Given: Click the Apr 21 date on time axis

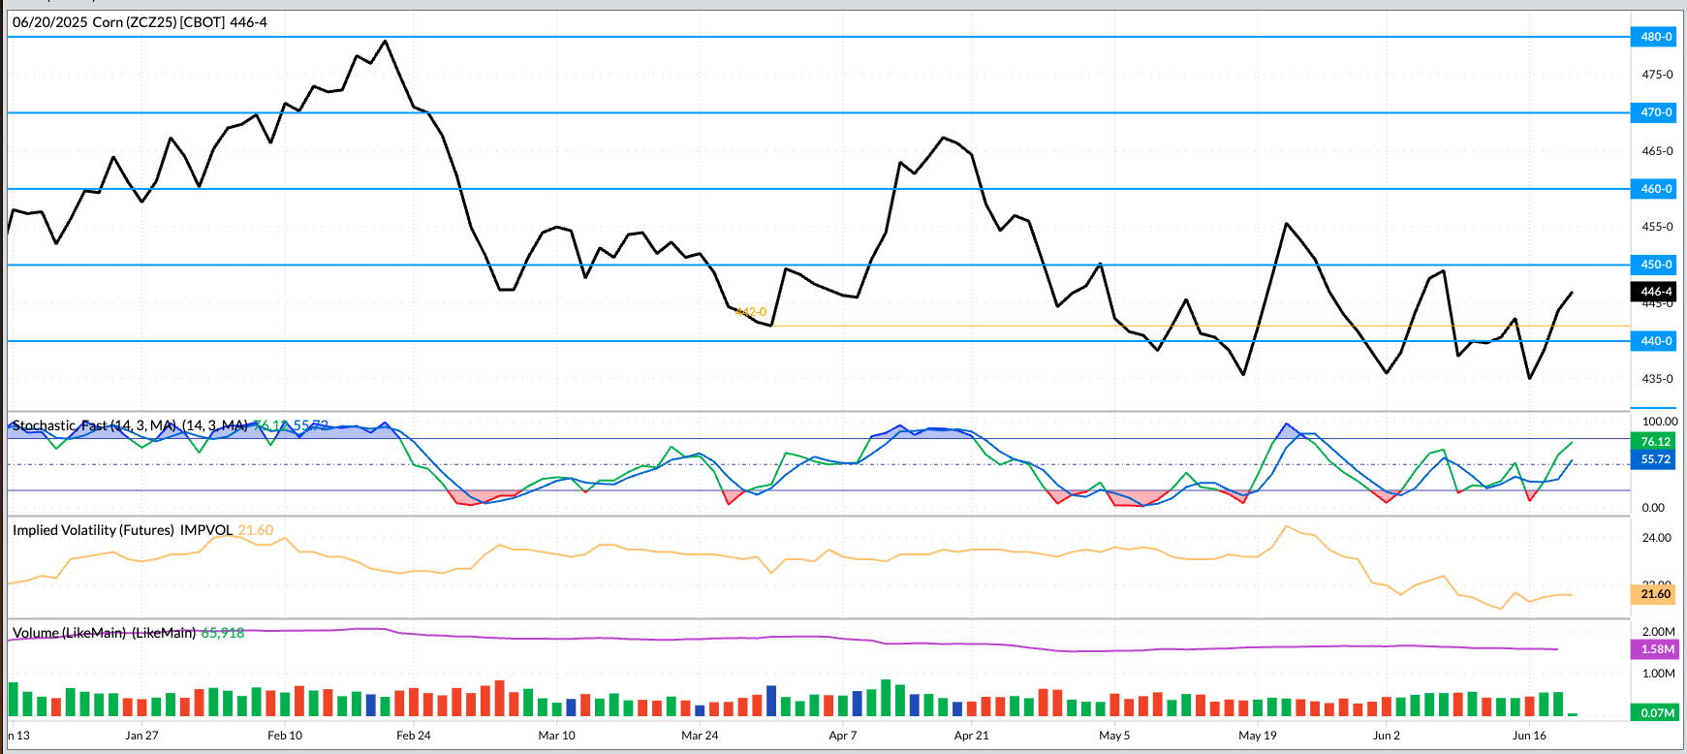Looking at the screenshot, I should click(972, 736).
